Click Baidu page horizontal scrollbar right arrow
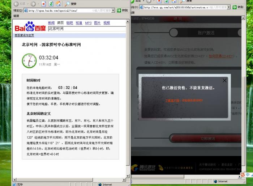Image resolution: width=253 pixels, height=186 pixels. 124,180
